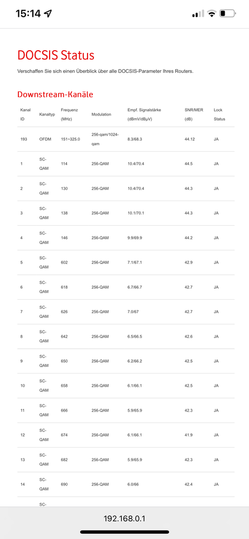Click the DOCSIS Status page heading
Image resolution: width=249 pixels, height=539 pixels.
(x=56, y=55)
